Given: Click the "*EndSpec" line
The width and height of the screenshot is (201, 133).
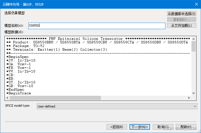Looking at the screenshot, I should click(15, 90).
